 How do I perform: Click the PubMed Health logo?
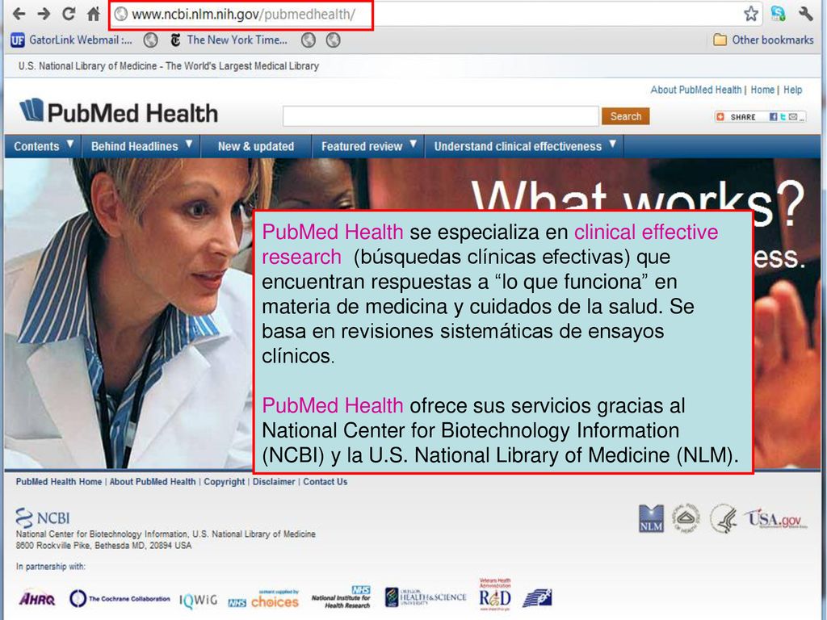(x=119, y=111)
